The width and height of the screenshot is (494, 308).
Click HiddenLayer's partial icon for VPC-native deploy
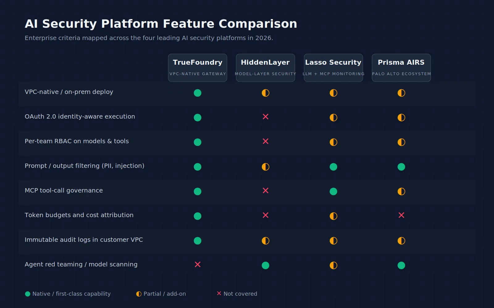pyautogui.click(x=266, y=93)
